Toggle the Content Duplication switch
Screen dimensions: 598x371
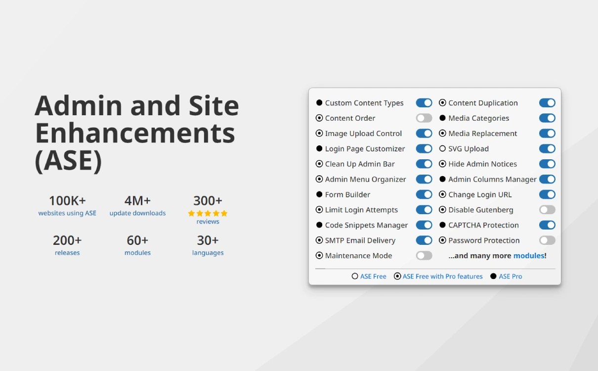click(547, 103)
